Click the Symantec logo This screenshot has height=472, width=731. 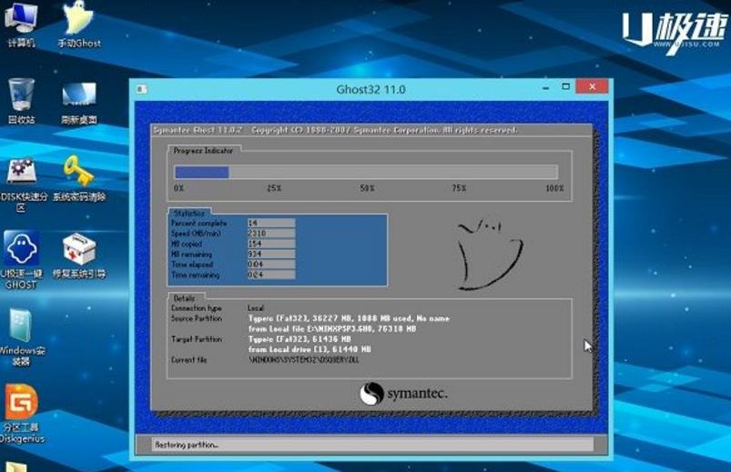pyautogui.click(x=403, y=394)
